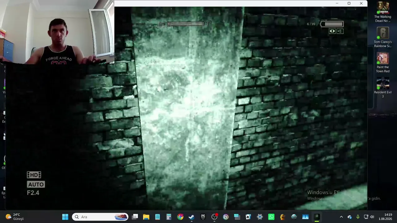
Task: Open Solitaire from the taskbar
Action: click(248, 217)
